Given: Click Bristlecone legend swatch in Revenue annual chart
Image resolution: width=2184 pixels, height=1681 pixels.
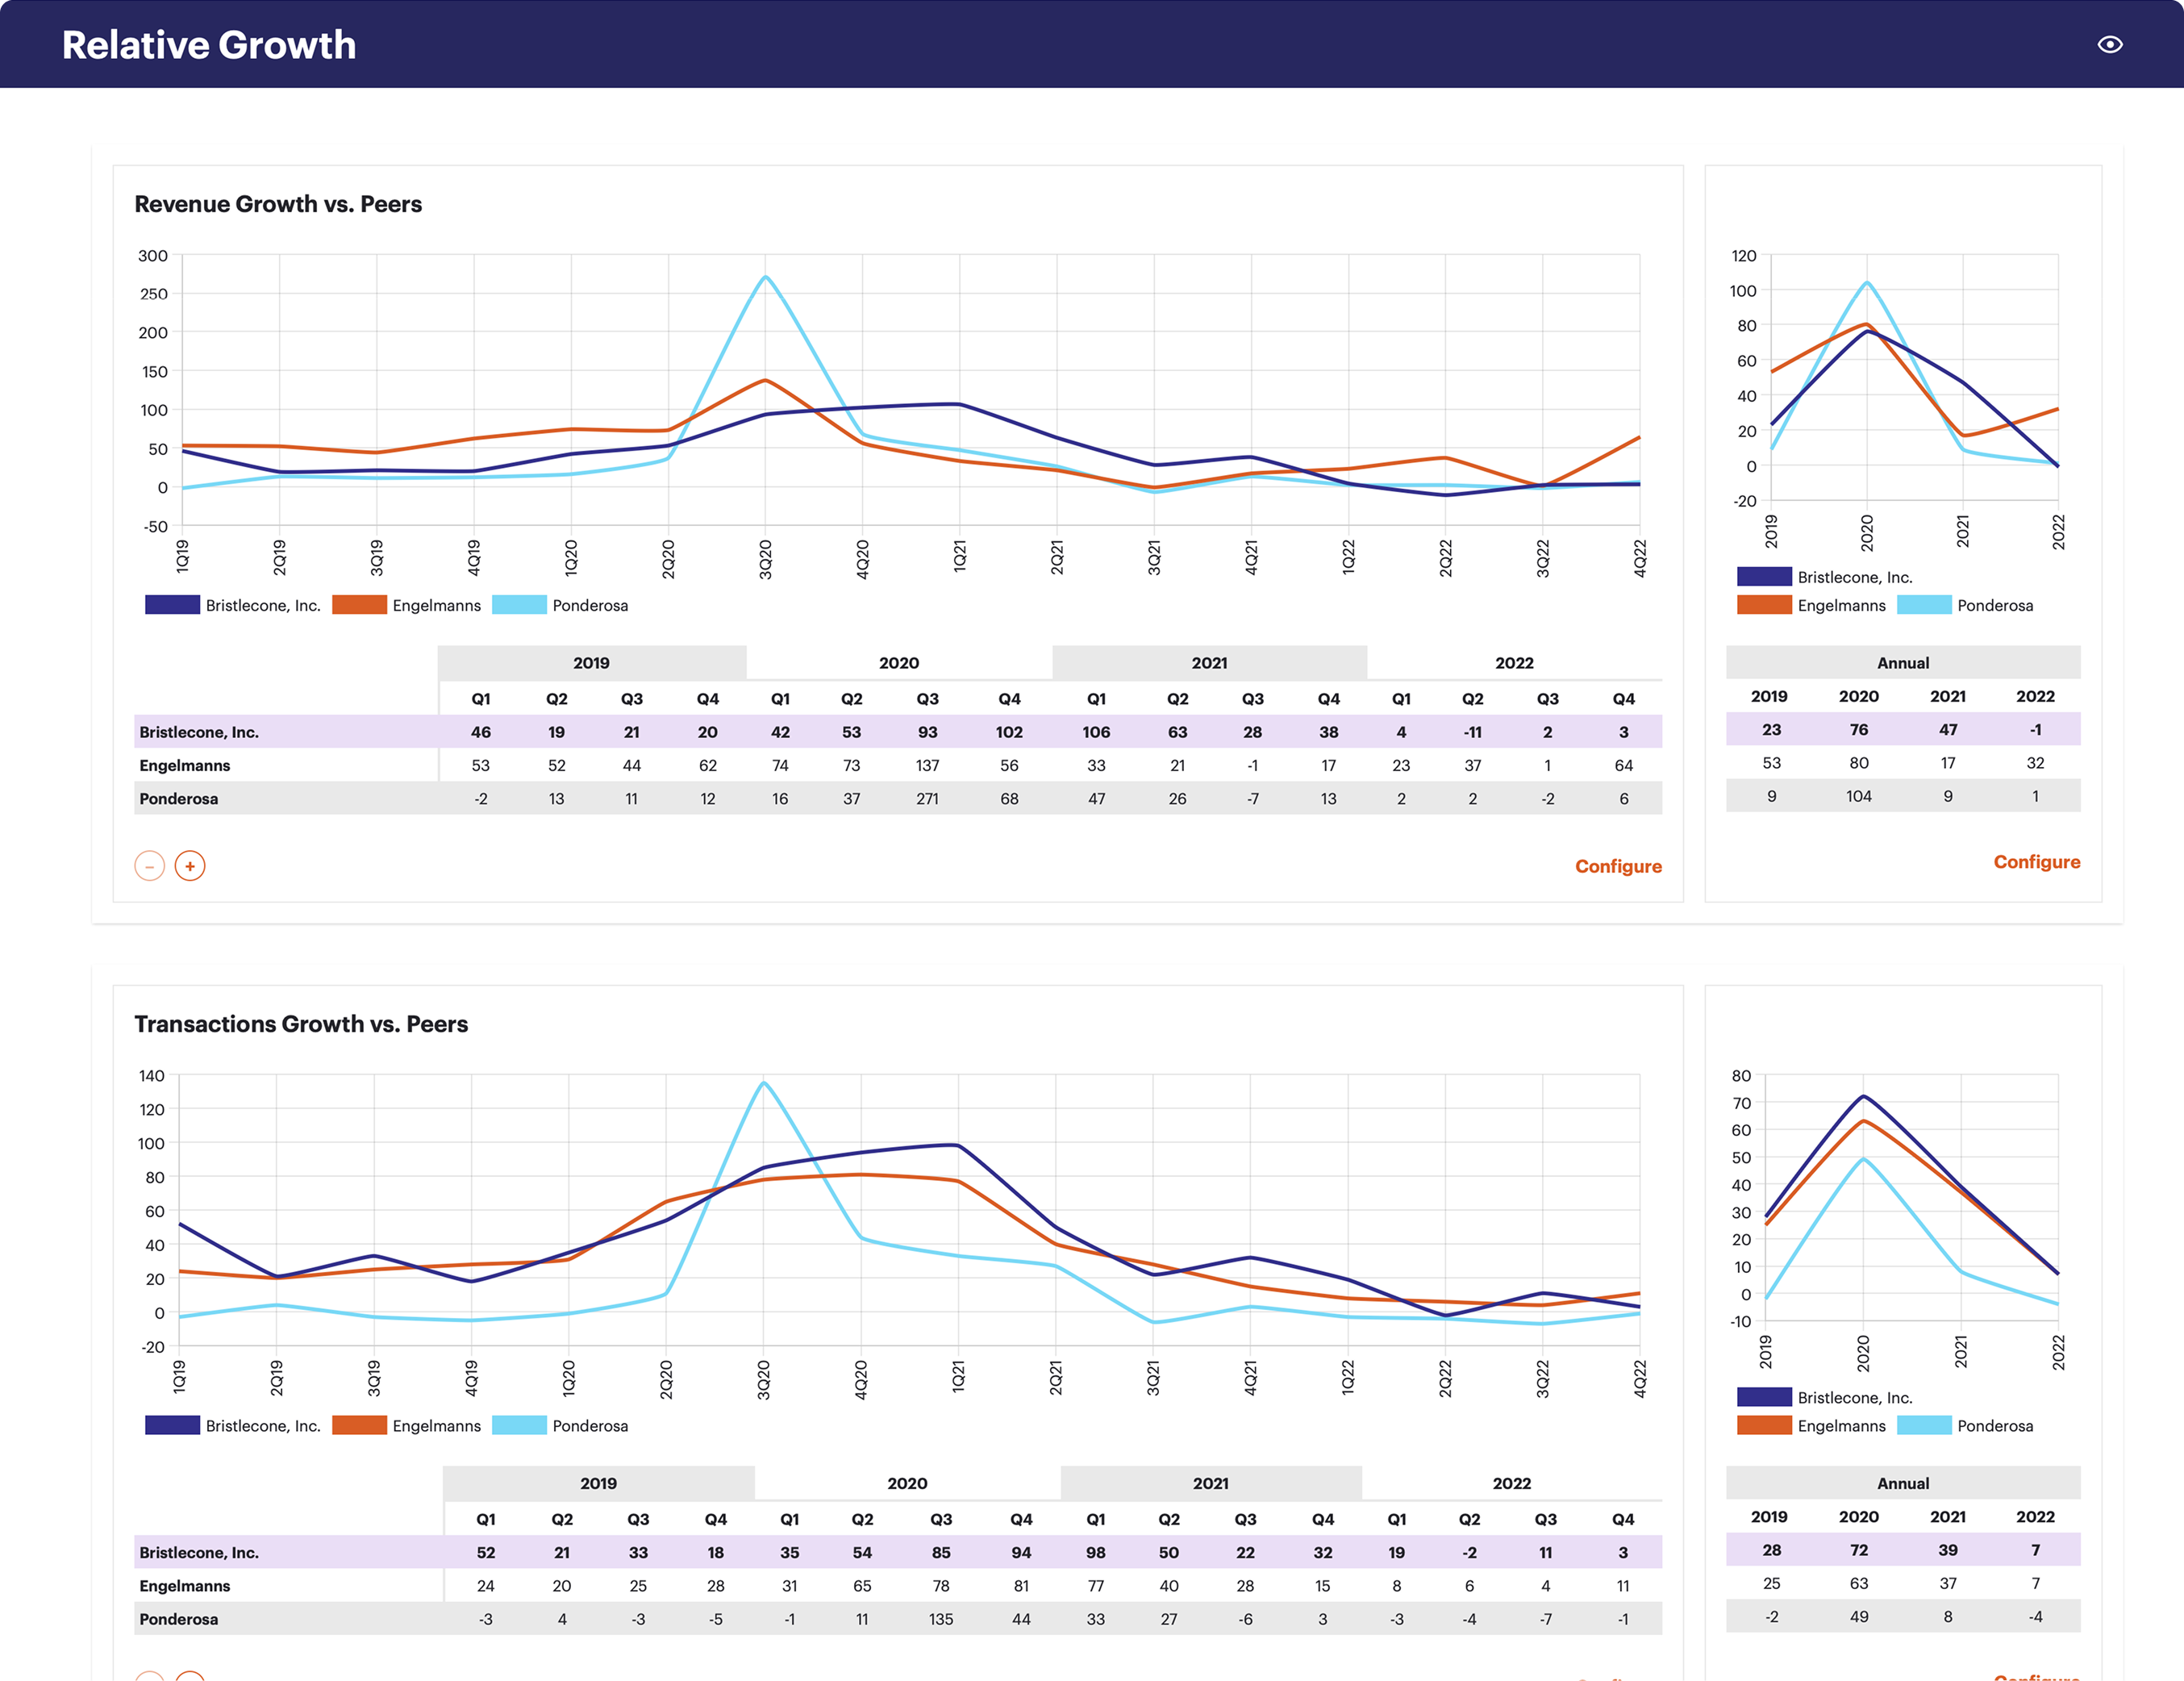Looking at the screenshot, I should click(x=1764, y=577).
